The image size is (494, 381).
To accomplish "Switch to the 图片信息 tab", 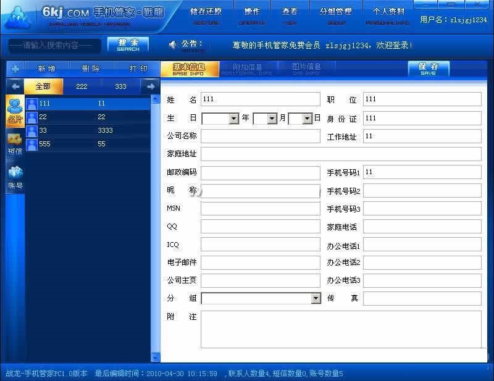I will tap(306, 69).
